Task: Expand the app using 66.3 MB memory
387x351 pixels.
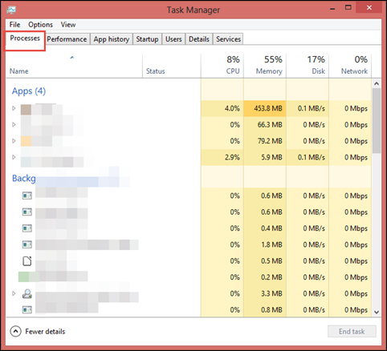Action: click(x=14, y=124)
